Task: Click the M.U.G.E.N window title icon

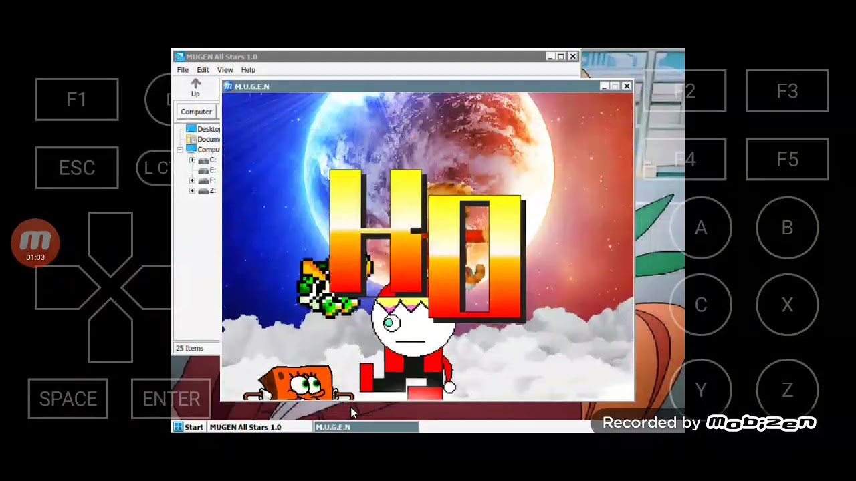Action: coord(228,86)
